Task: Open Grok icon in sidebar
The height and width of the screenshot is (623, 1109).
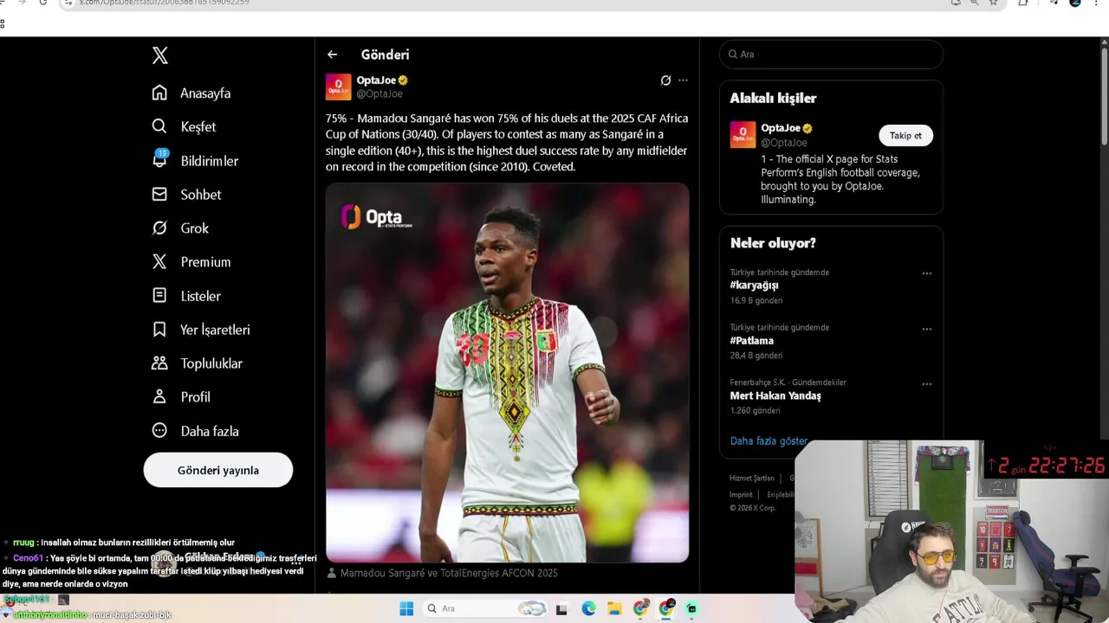Action: point(159,228)
